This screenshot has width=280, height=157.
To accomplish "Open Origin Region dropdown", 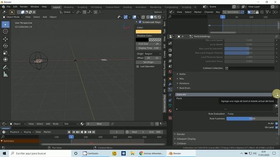I will click(153, 54).
